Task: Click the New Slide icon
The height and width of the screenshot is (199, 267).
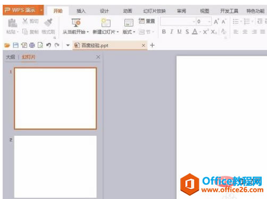Action: point(106,23)
